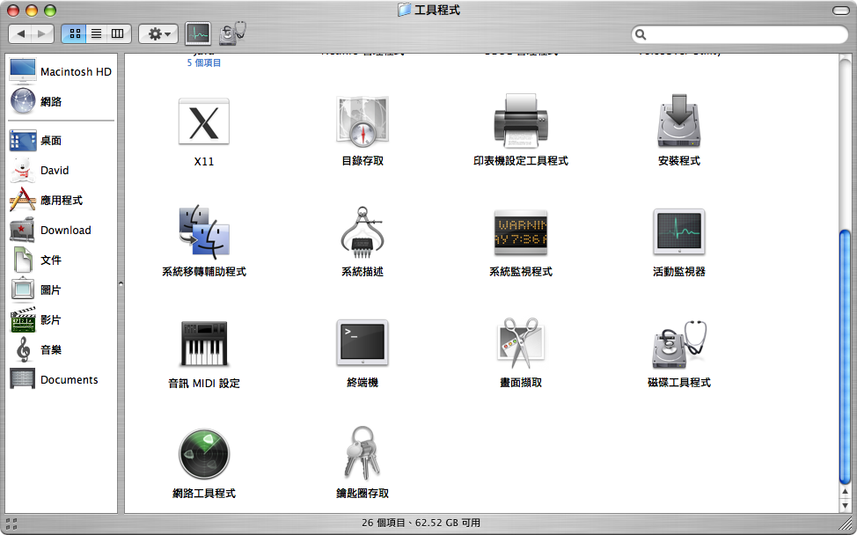857x535 pixels.
Task: Select Macintosh HD in the sidebar
Action: [61, 71]
